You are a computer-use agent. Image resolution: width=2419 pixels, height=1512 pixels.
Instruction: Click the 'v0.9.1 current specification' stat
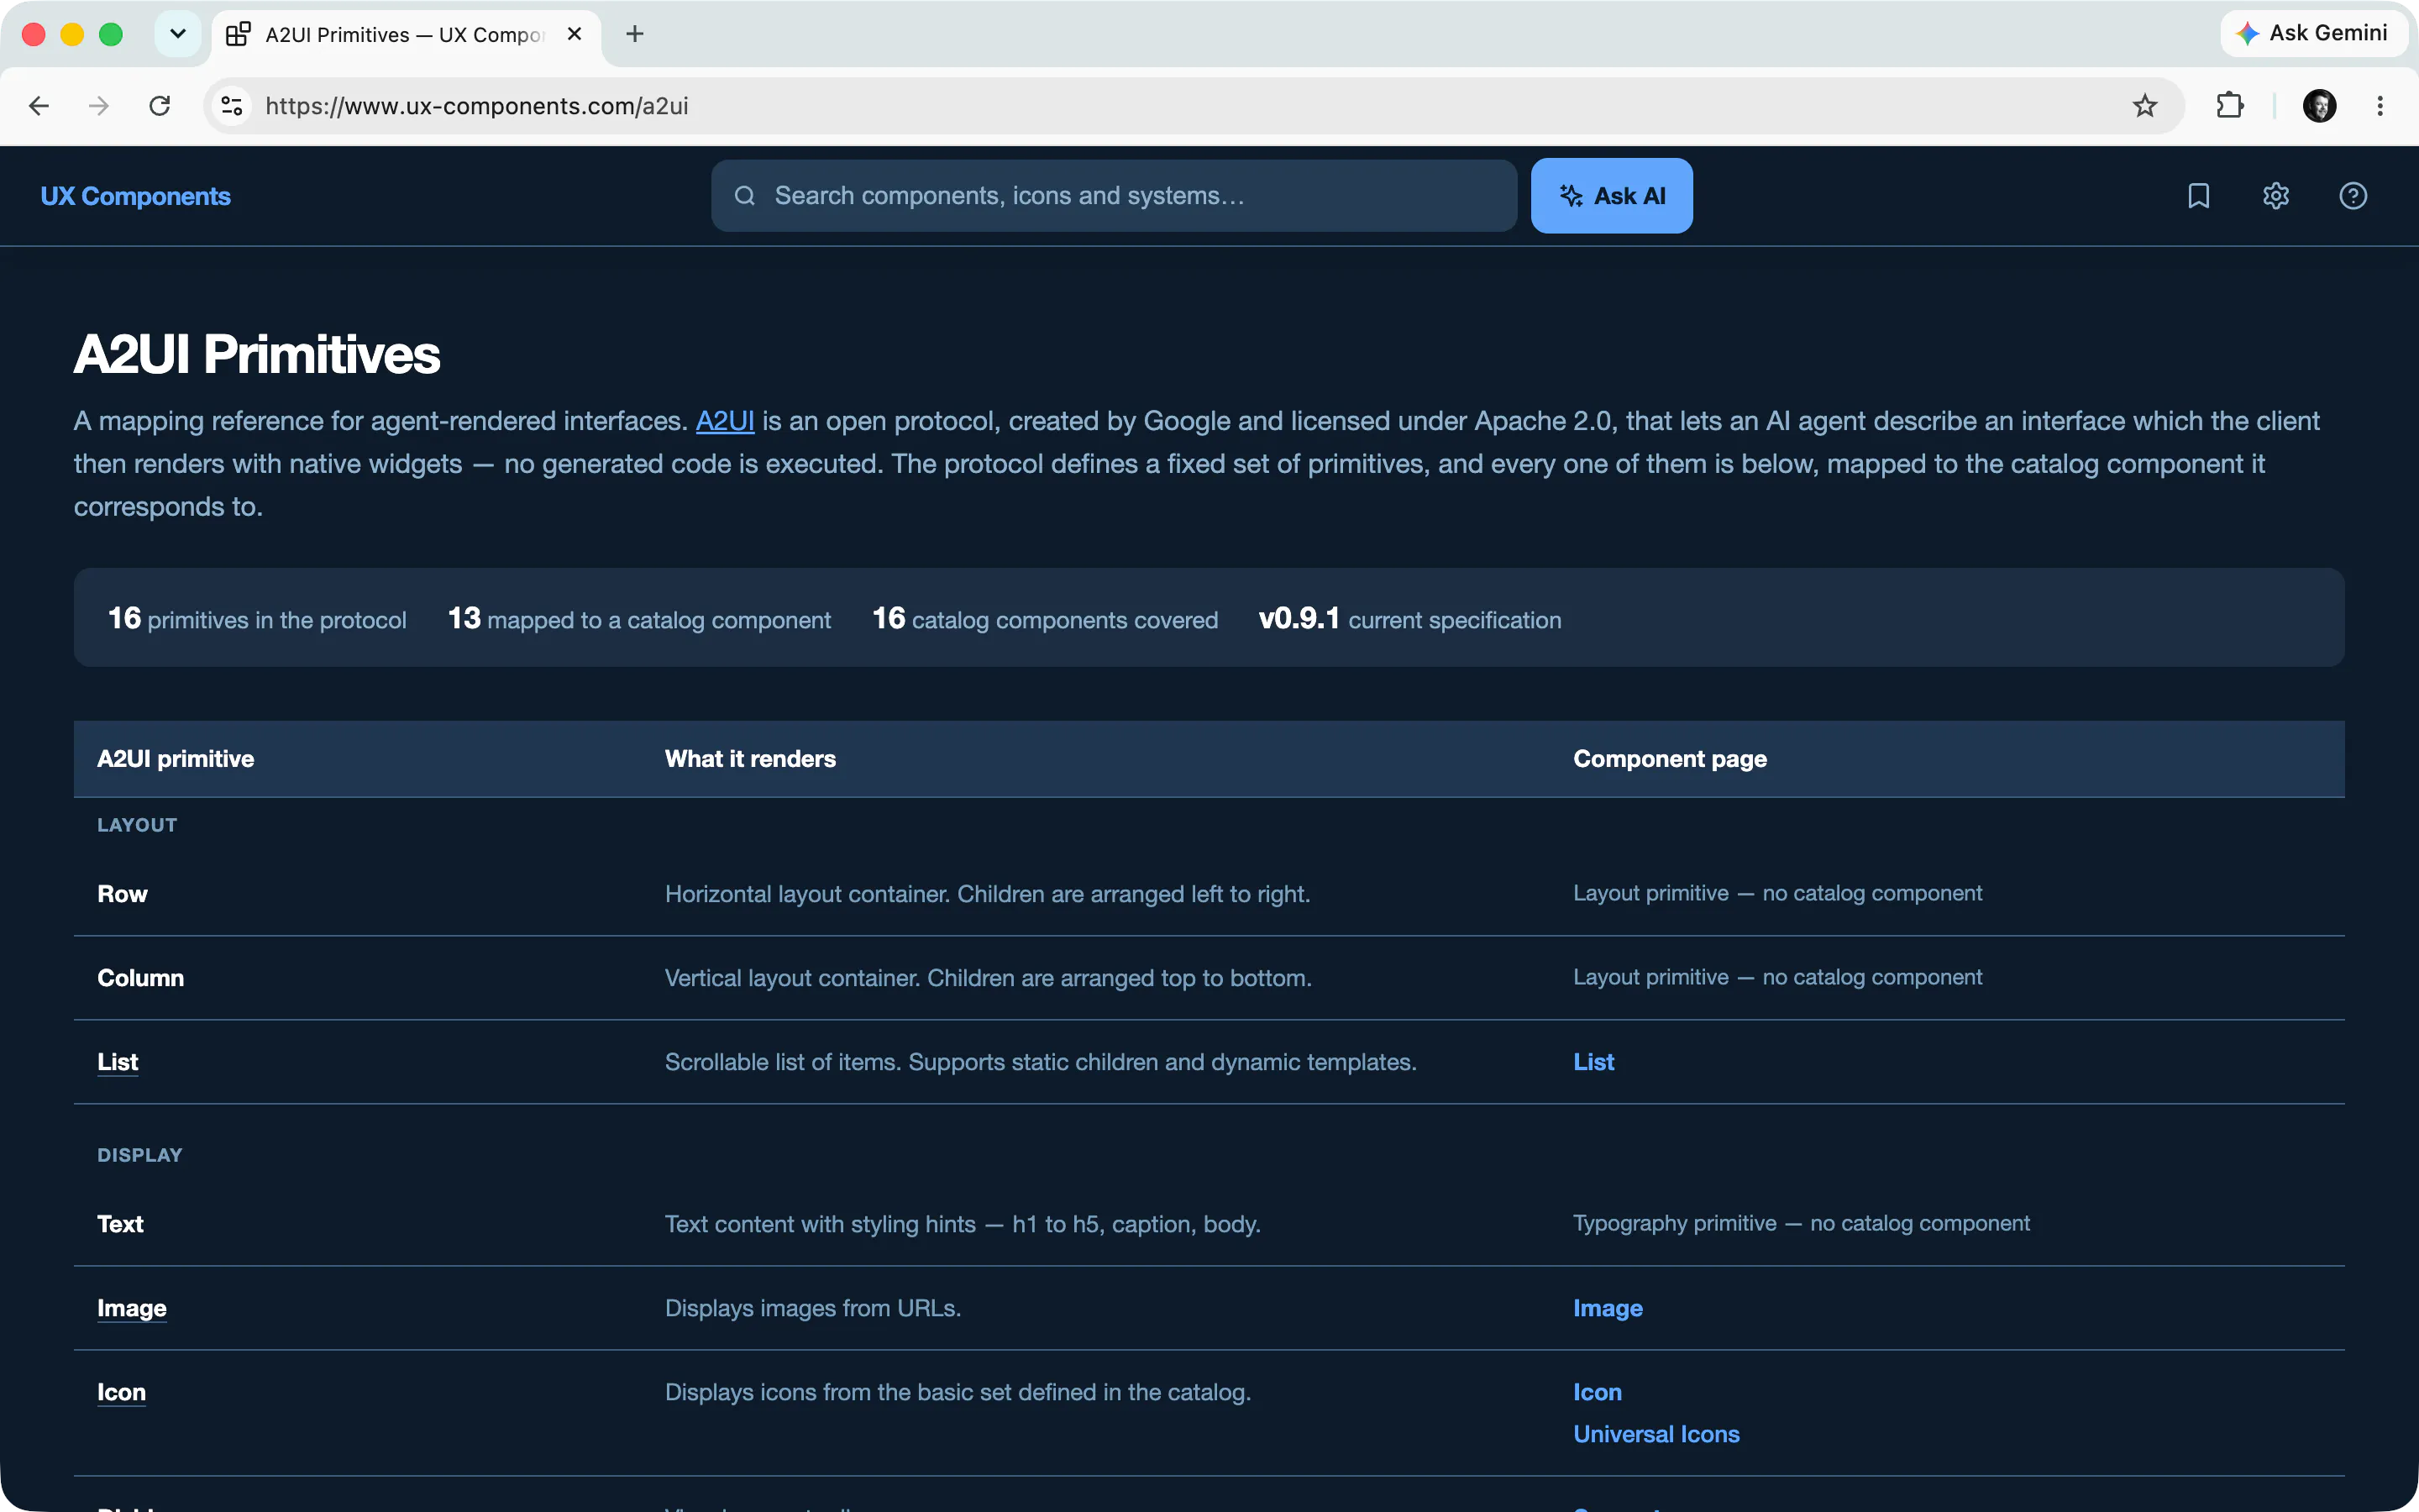(x=1409, y=619)
